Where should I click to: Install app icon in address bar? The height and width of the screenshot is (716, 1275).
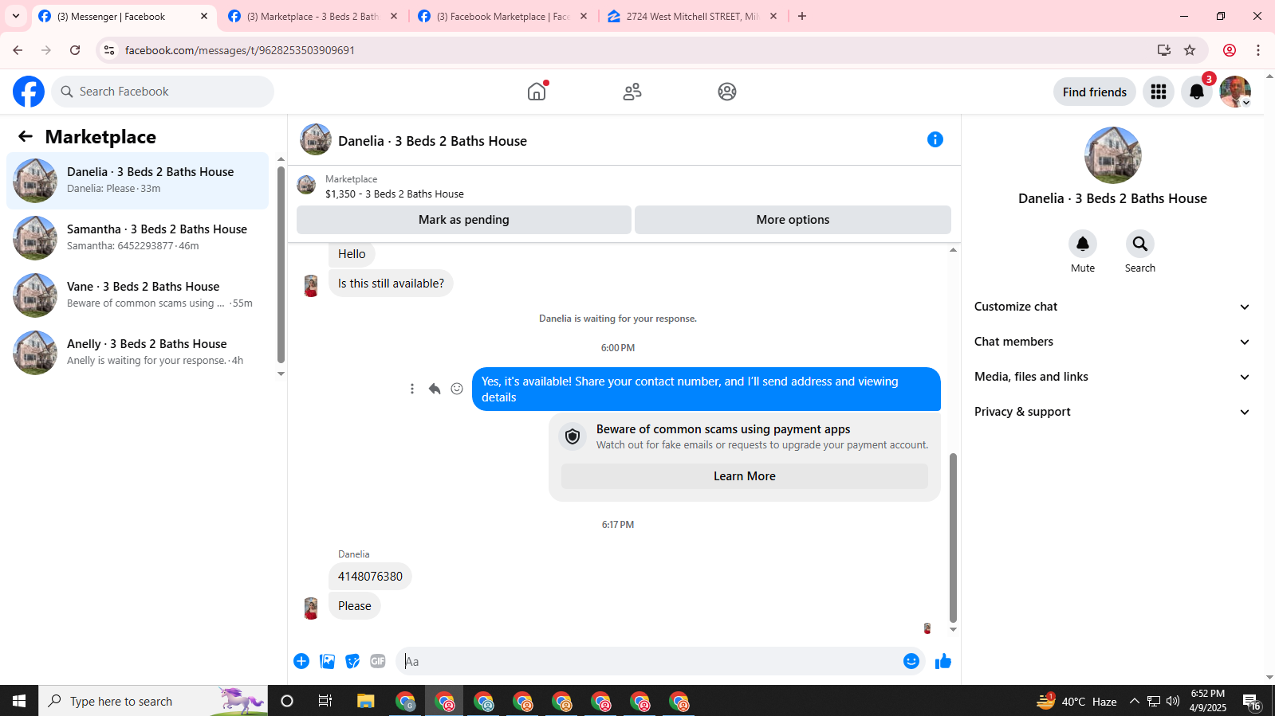point(1164,50)
